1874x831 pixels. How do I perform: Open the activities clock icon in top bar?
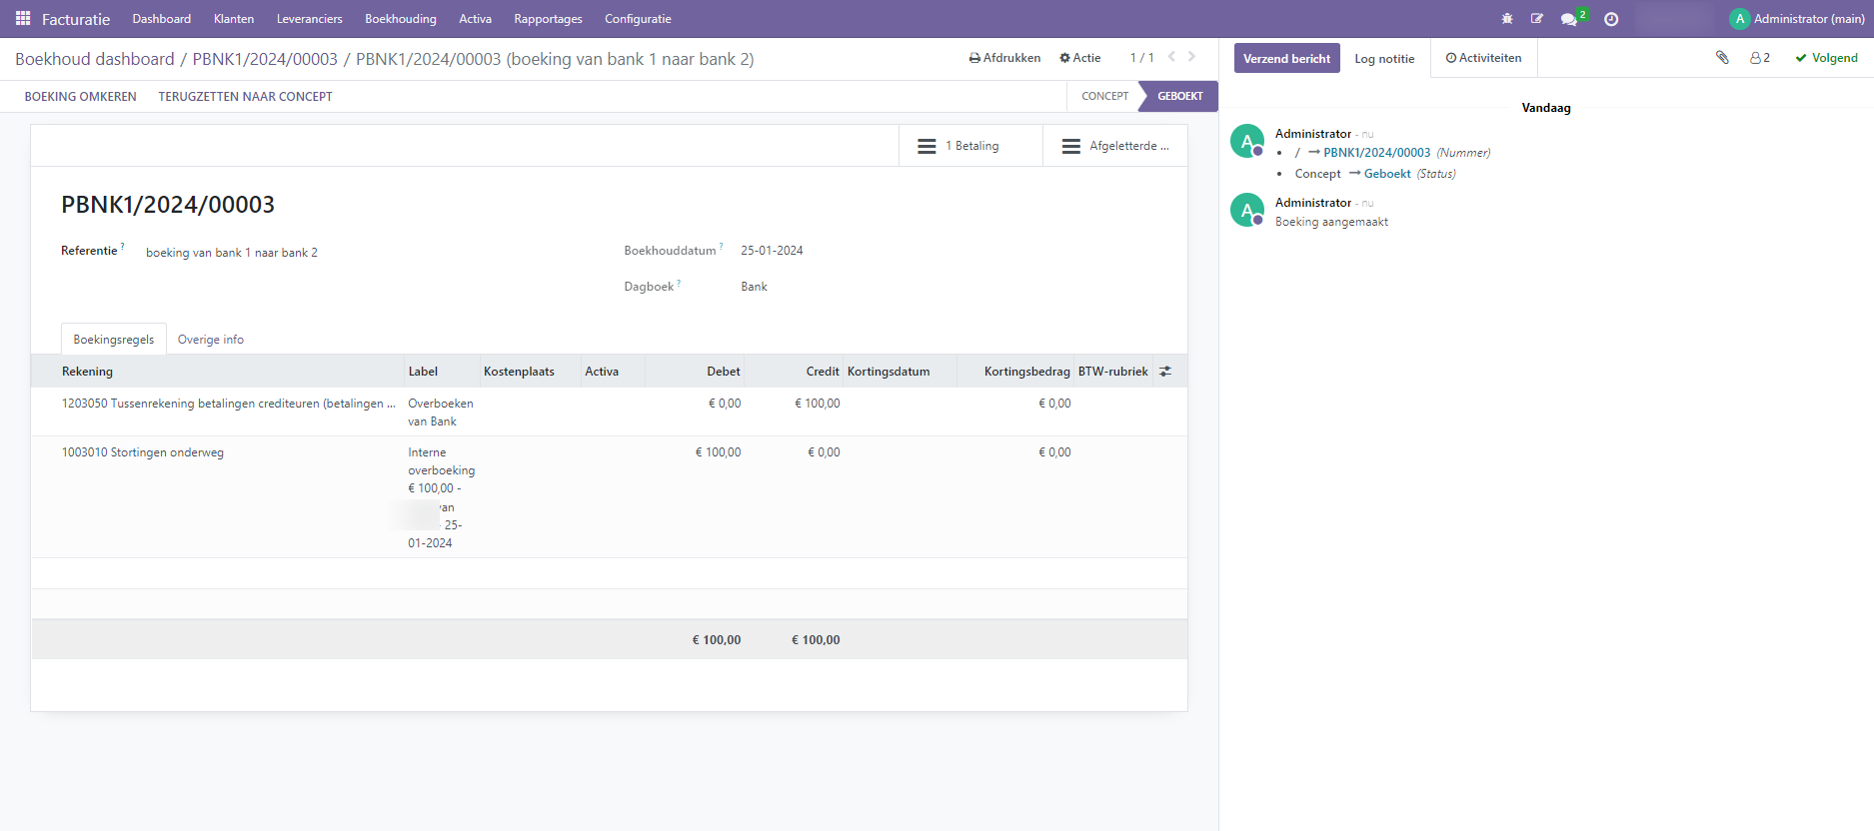click(x=1611, y=19)
